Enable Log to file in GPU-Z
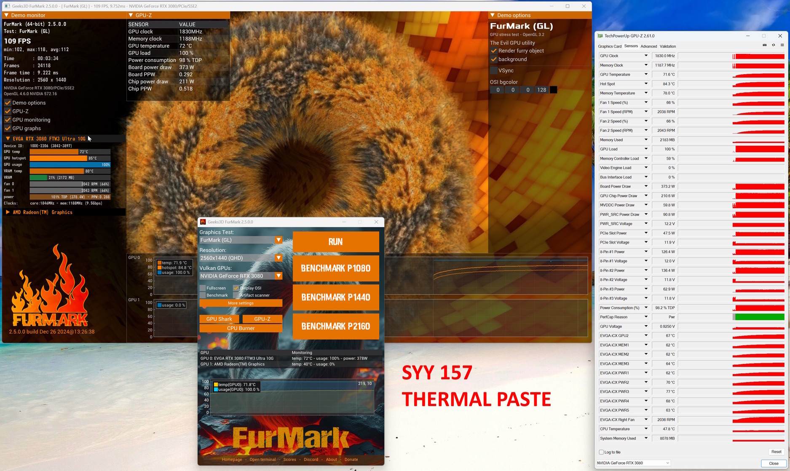Screen dimensions: 790x471 [x=601, y=452]
